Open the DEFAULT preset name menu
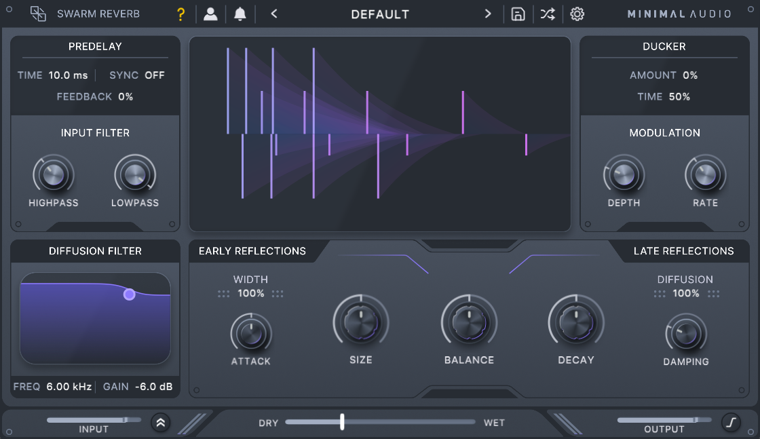Viewport: 760px width, 439px height. point(380,14)
